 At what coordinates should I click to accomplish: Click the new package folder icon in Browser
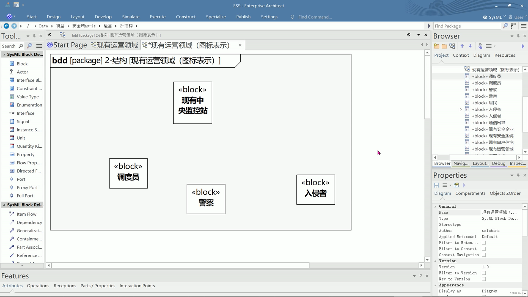point(436,46)
